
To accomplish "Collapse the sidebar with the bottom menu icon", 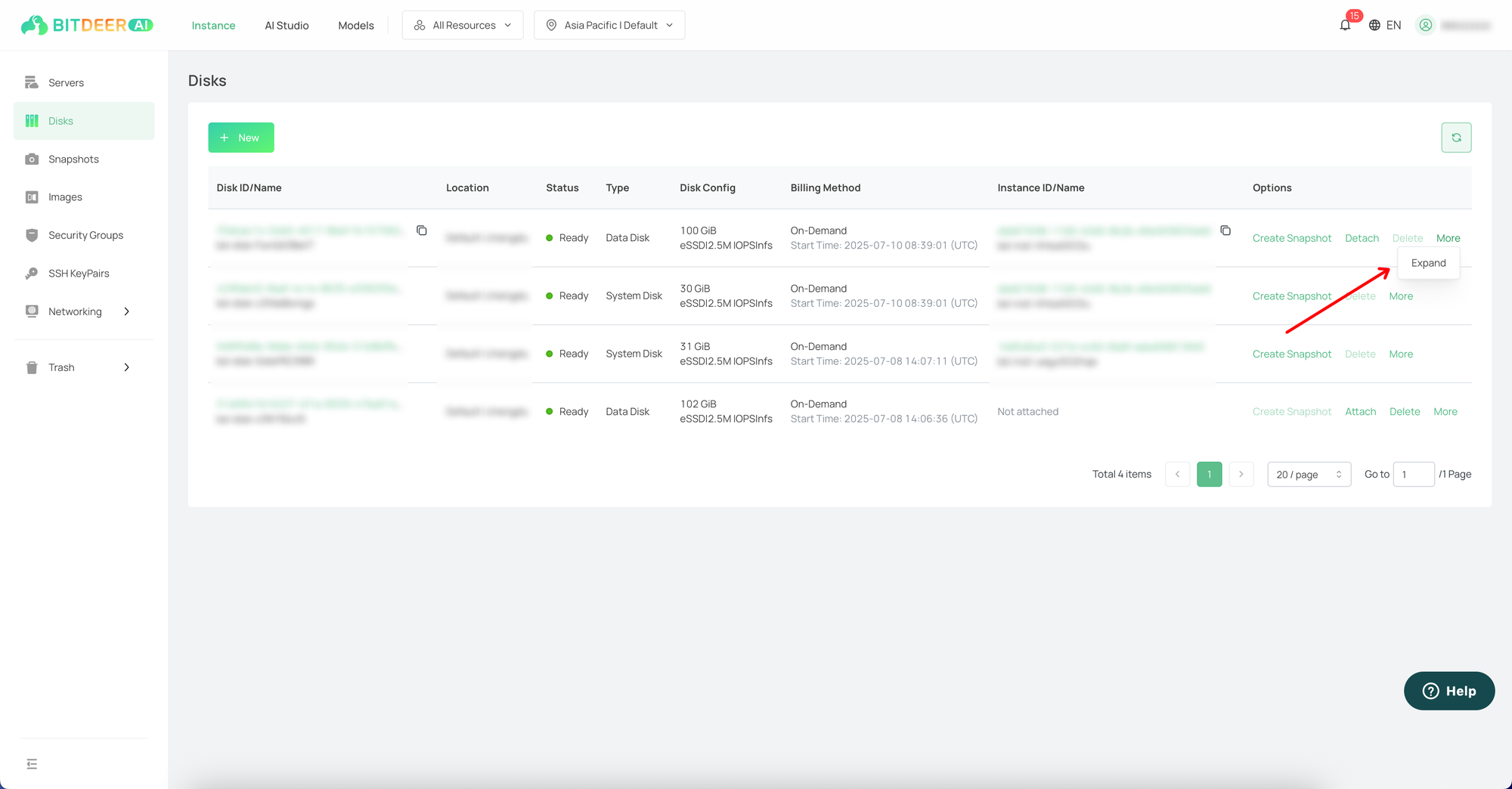I will coord(32,764).
